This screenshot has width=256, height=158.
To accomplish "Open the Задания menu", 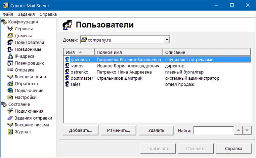I will coord(26,14).
